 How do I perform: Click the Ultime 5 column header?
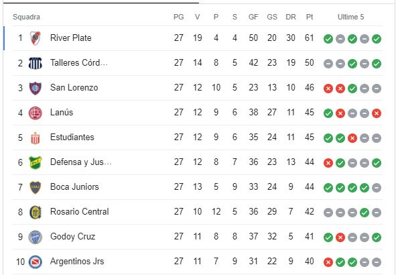(351, 17)
